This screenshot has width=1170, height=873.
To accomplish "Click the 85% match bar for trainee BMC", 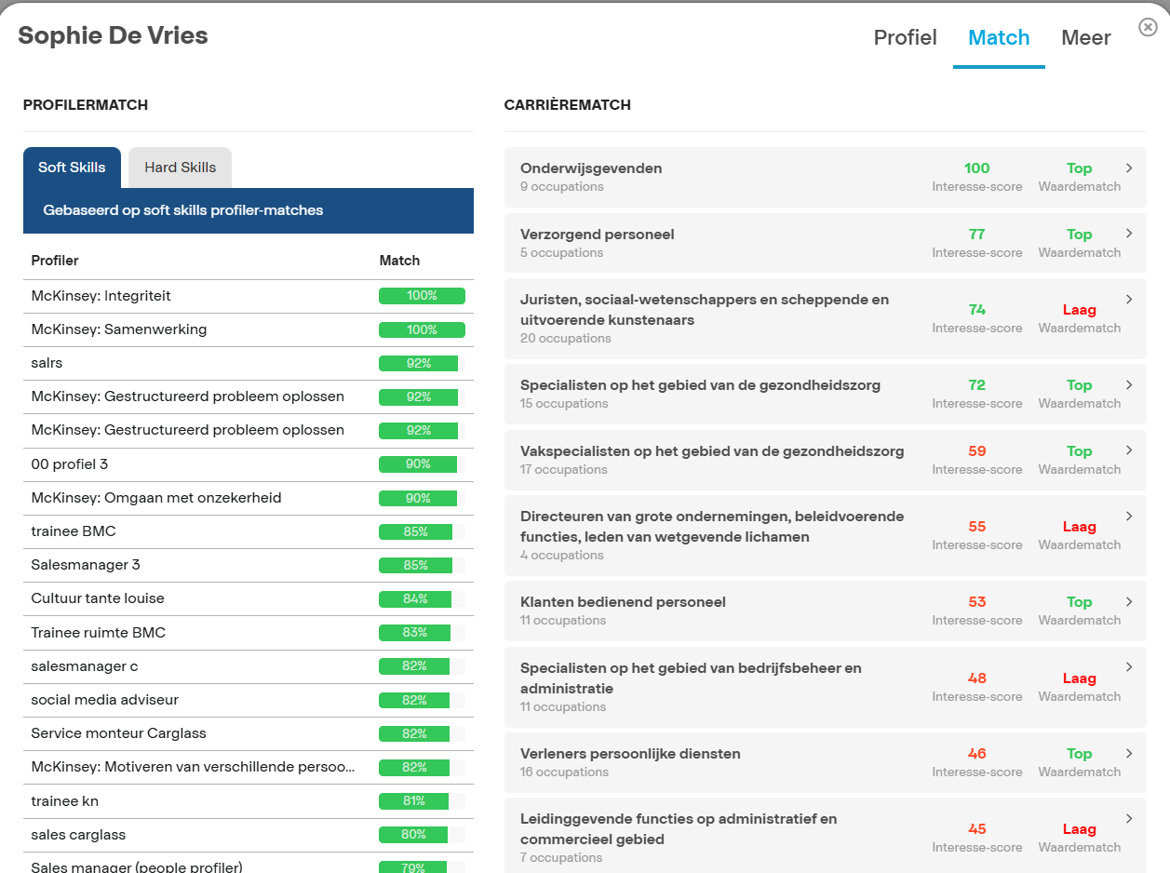I will tap(416, 531).
